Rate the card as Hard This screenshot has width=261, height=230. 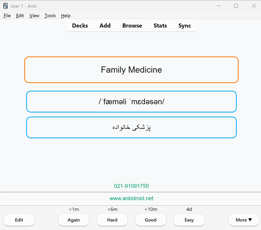(112, 220)
